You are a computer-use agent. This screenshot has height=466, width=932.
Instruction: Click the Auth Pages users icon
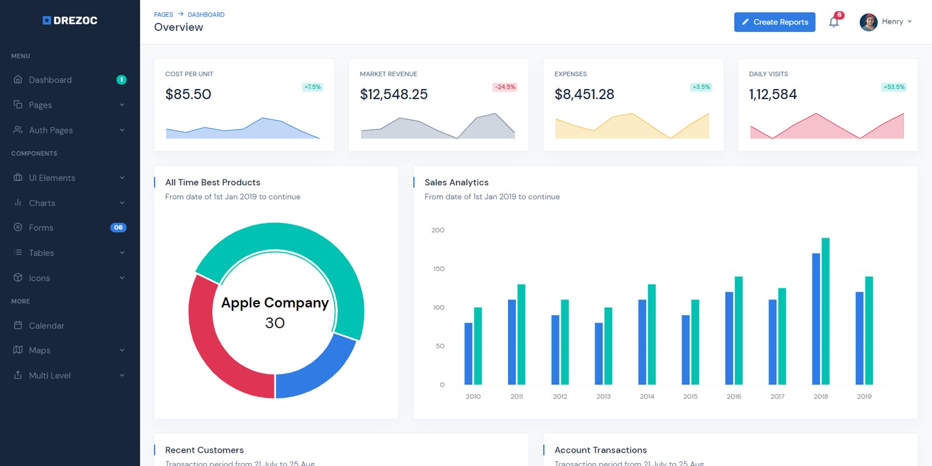(18, 129)
